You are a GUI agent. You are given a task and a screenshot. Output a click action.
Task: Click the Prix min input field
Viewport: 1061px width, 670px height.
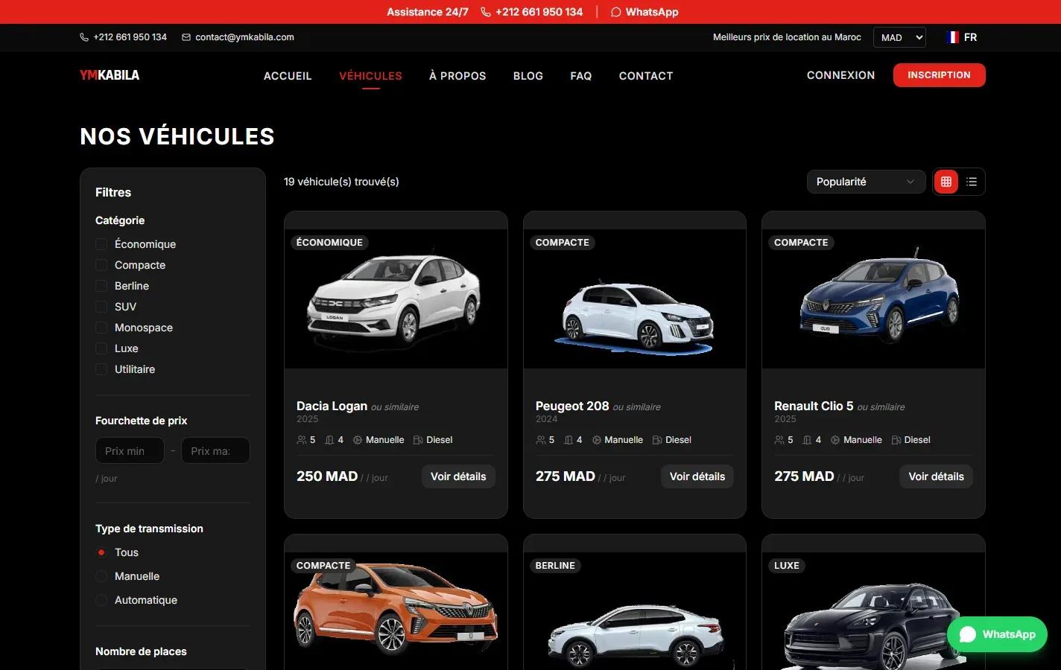point(130,450)
